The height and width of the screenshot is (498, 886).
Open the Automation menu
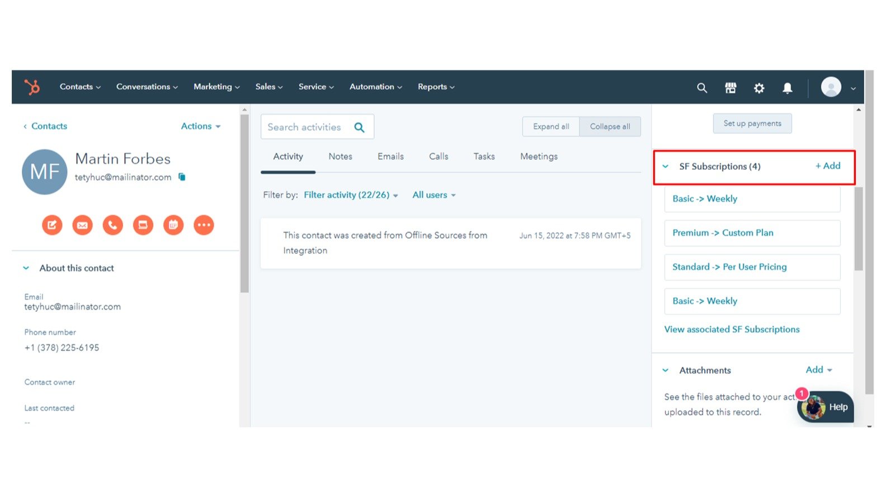[x=375, y=87]
